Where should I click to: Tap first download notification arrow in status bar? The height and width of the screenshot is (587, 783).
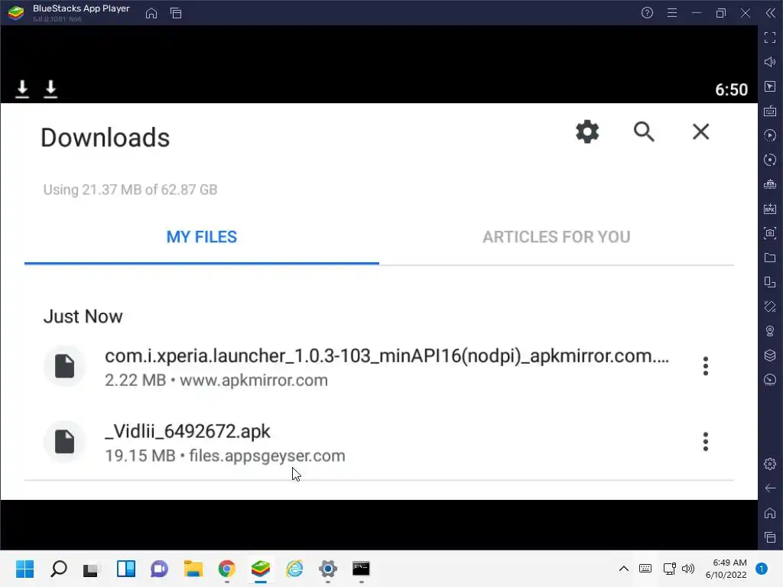[22, 89]
